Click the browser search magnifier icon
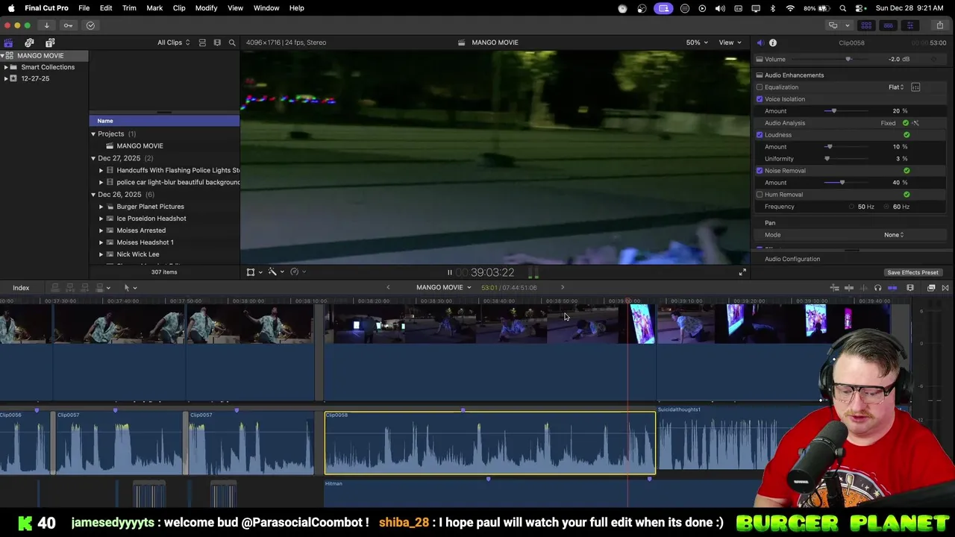The width and height of the screenshot is (955, 537). 232,43
